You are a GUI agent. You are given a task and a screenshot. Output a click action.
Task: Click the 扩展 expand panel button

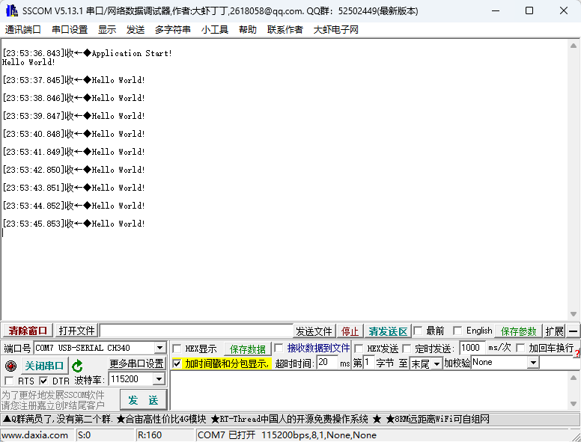pos(554,331)
